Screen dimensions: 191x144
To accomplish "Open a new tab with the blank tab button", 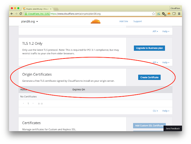I will (56, 9).
